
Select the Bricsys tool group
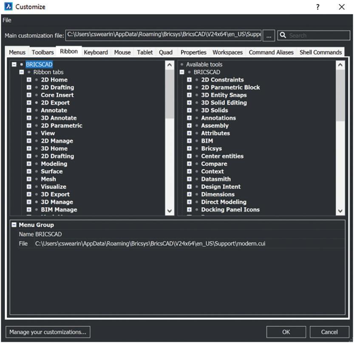212,148
